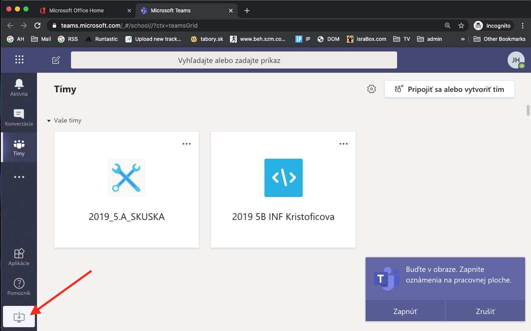Open teams settings gear icon
Screen dimensions: 531x331
pyautogui.click(x=372, y=89)
